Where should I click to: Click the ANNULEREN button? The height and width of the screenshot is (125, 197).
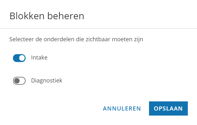click(x=122, y=108)
